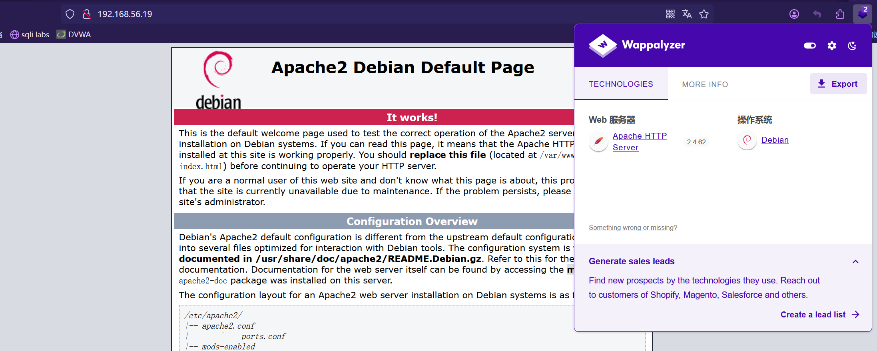Click the Wappalyzer extension icon in toolbar
Image resolution: width=877 pixels, height=351 pixels.
coord(862,14)
